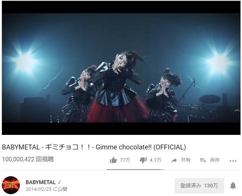Click the share arrow icon
Viewport: 242px width, 196px height.
point(174,160)
